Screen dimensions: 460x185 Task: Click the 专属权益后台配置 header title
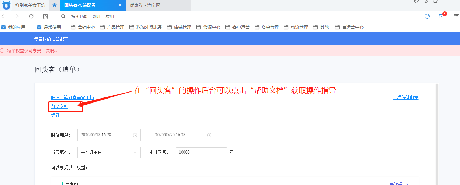(51, 39)
